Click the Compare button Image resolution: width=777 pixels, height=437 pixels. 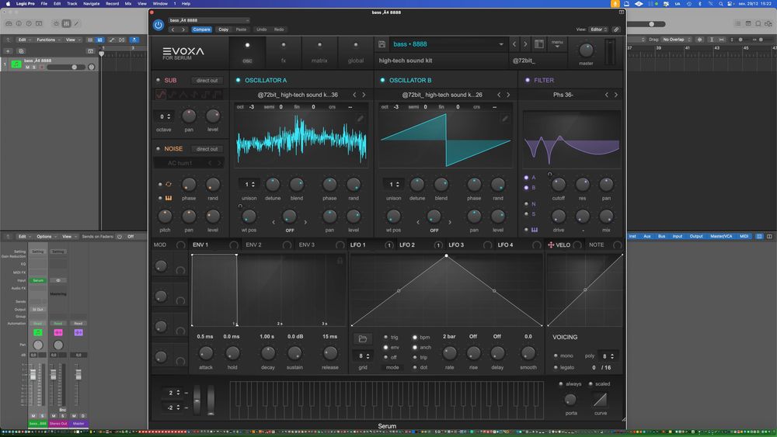(x=201, y=29)
